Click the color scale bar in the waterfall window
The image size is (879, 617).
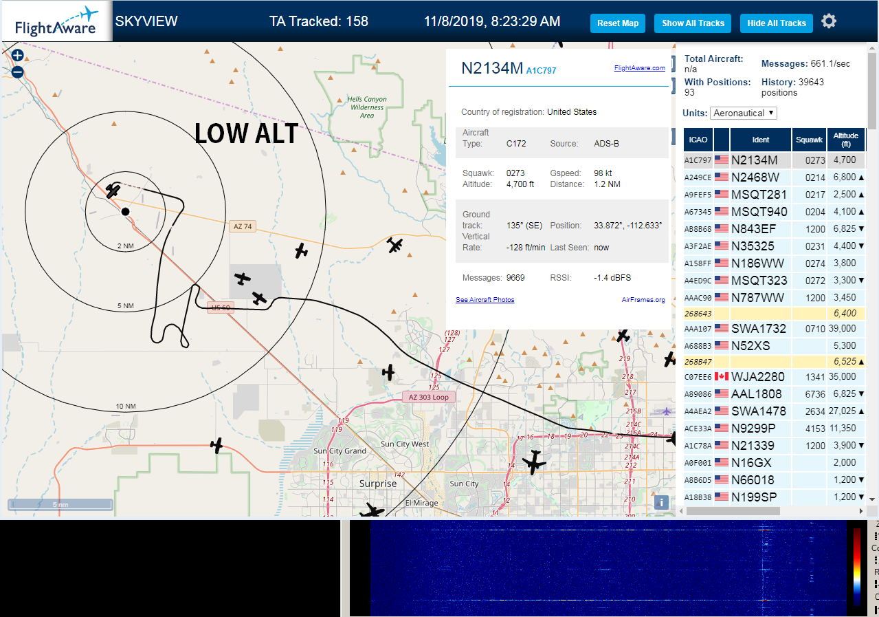tap(856, 566)
